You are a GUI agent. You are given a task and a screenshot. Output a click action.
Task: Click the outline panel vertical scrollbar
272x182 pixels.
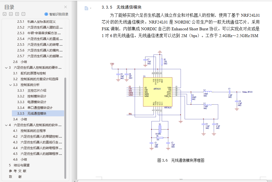coord(65,128)
